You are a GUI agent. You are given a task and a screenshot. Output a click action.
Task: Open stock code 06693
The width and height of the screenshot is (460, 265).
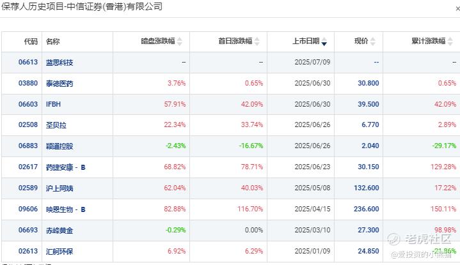(28, 230)
